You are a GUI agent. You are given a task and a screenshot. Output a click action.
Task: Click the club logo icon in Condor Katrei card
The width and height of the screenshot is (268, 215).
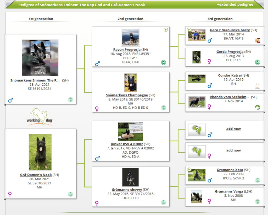click(x=258, y=86)
